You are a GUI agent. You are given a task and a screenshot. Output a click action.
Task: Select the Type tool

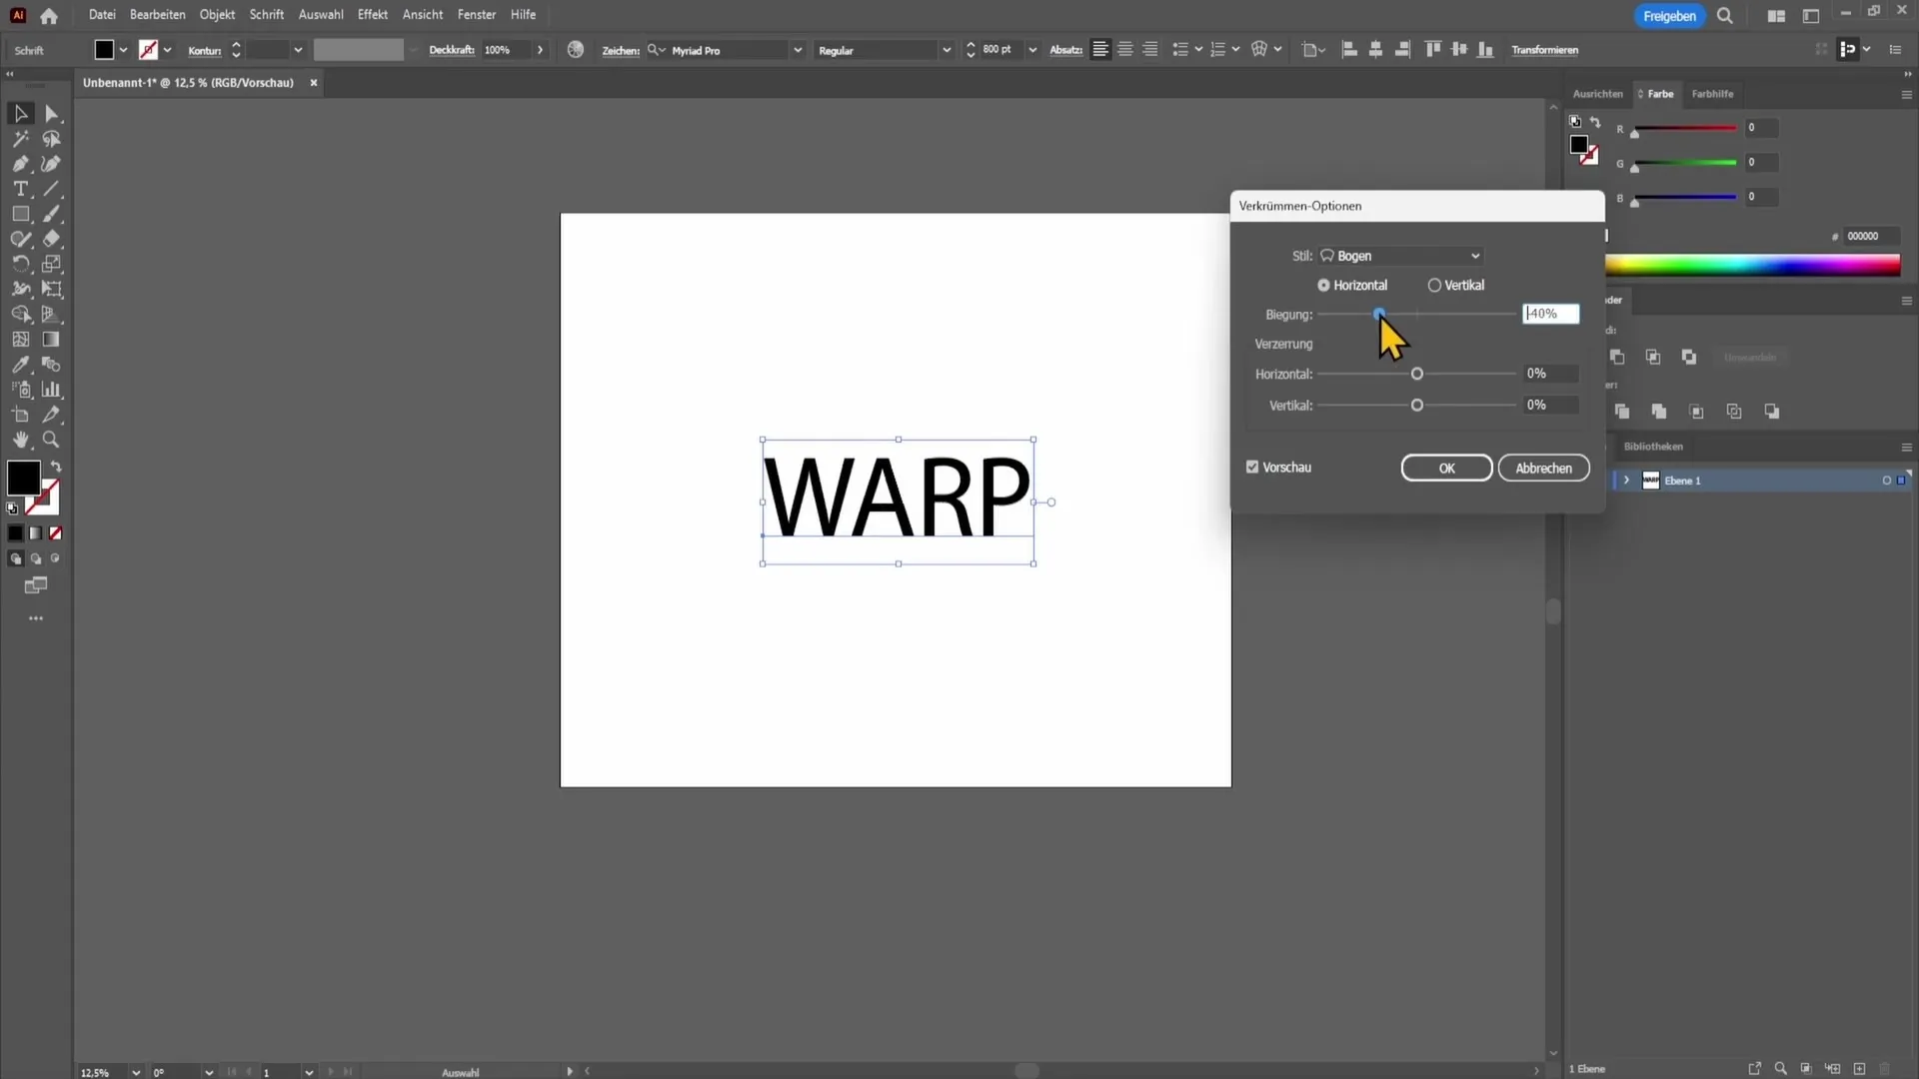coord(20,189)
